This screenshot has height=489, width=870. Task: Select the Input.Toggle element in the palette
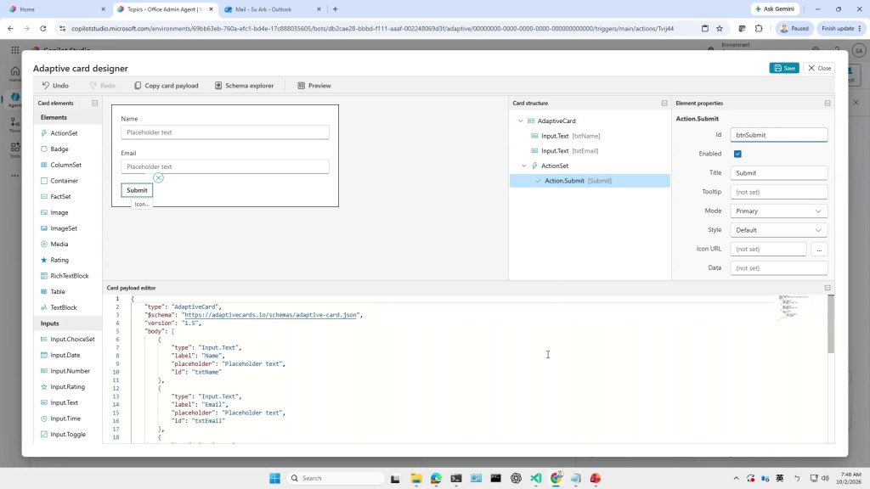pyautogui.click(x=68, y=434)
